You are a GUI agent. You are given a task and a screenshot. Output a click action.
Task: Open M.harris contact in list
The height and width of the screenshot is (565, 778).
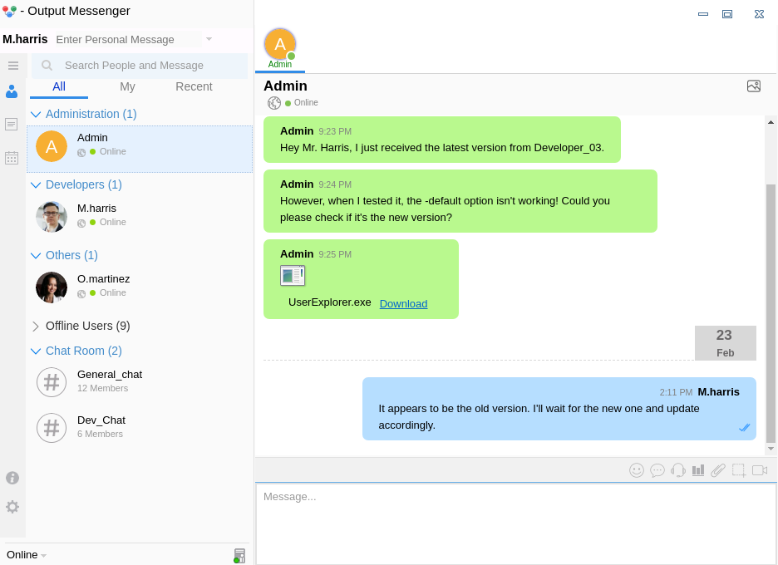tap(140, 217)
